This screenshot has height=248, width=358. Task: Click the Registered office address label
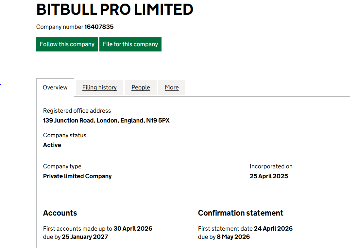pyautogui.click(x=77, y=111)
